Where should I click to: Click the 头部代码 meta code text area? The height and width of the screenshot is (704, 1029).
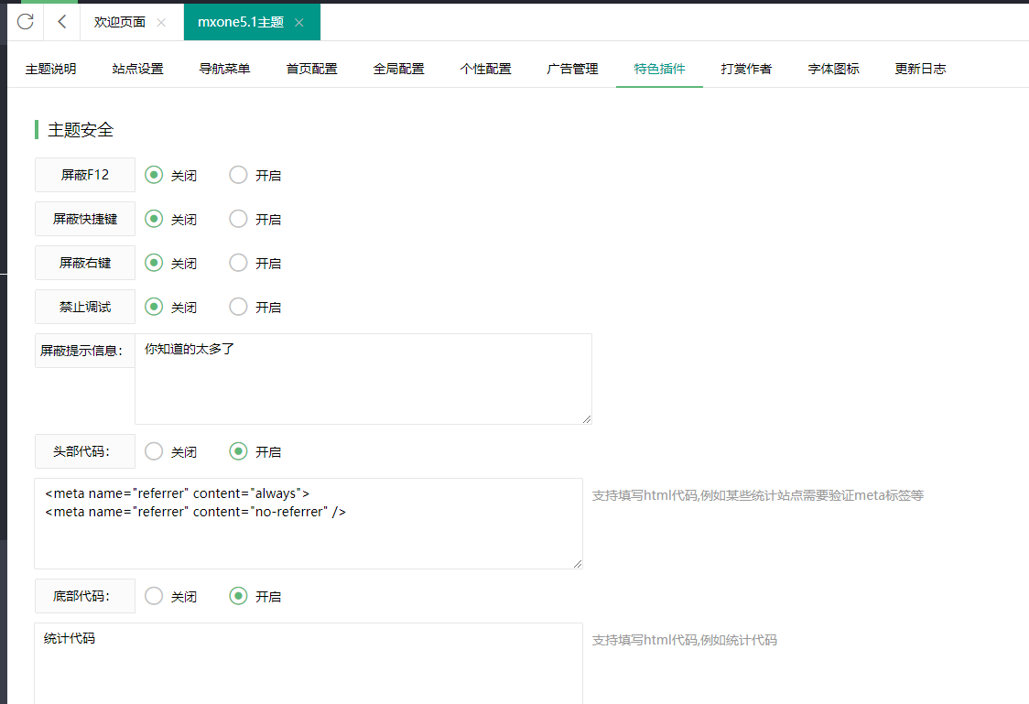coord(309,524)
